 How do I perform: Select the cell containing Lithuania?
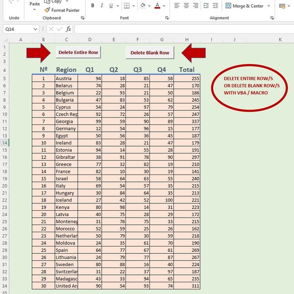(66, 257)
